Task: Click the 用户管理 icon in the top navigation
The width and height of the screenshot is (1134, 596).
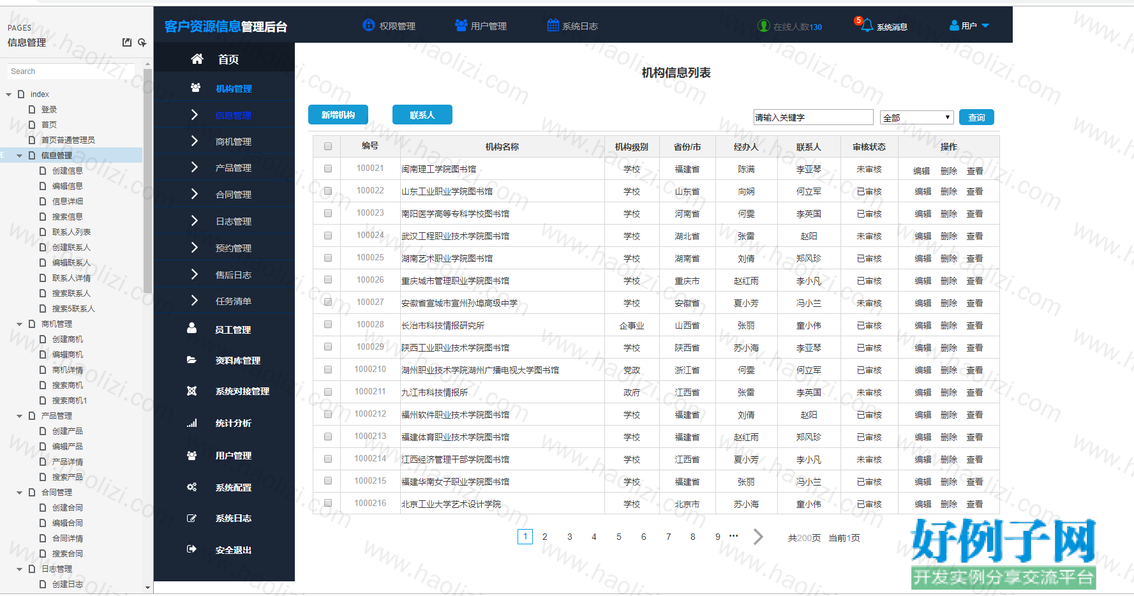Action: point(461,25)
